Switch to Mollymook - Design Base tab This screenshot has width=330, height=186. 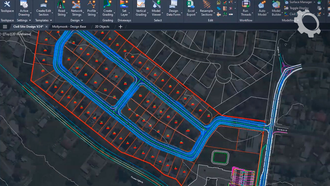coord(69,27)
